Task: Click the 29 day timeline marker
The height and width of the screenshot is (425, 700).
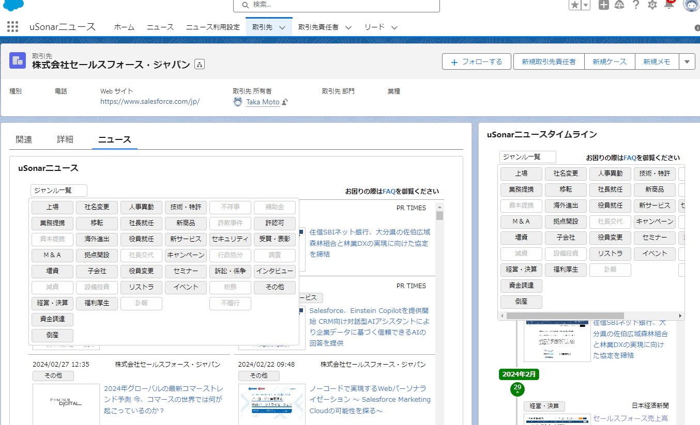Action: pyautogui.click(x=517, y=388)
